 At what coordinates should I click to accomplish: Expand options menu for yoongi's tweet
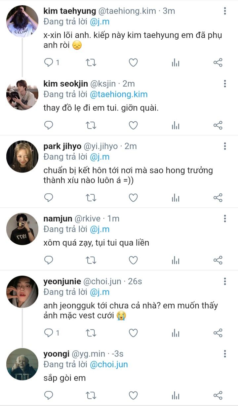click(x=225, y=354)
